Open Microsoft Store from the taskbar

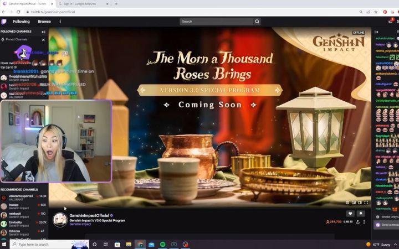(117, 245)
